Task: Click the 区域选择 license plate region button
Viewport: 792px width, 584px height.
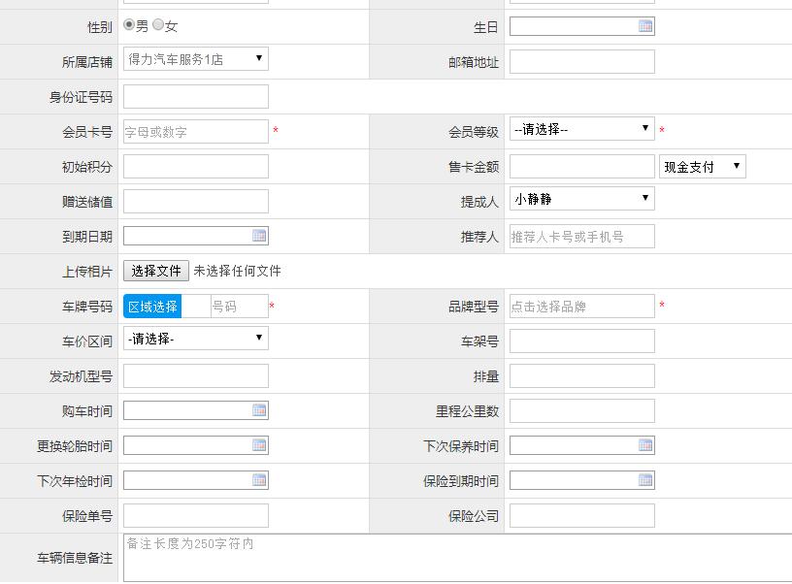Action: (152, 307)
